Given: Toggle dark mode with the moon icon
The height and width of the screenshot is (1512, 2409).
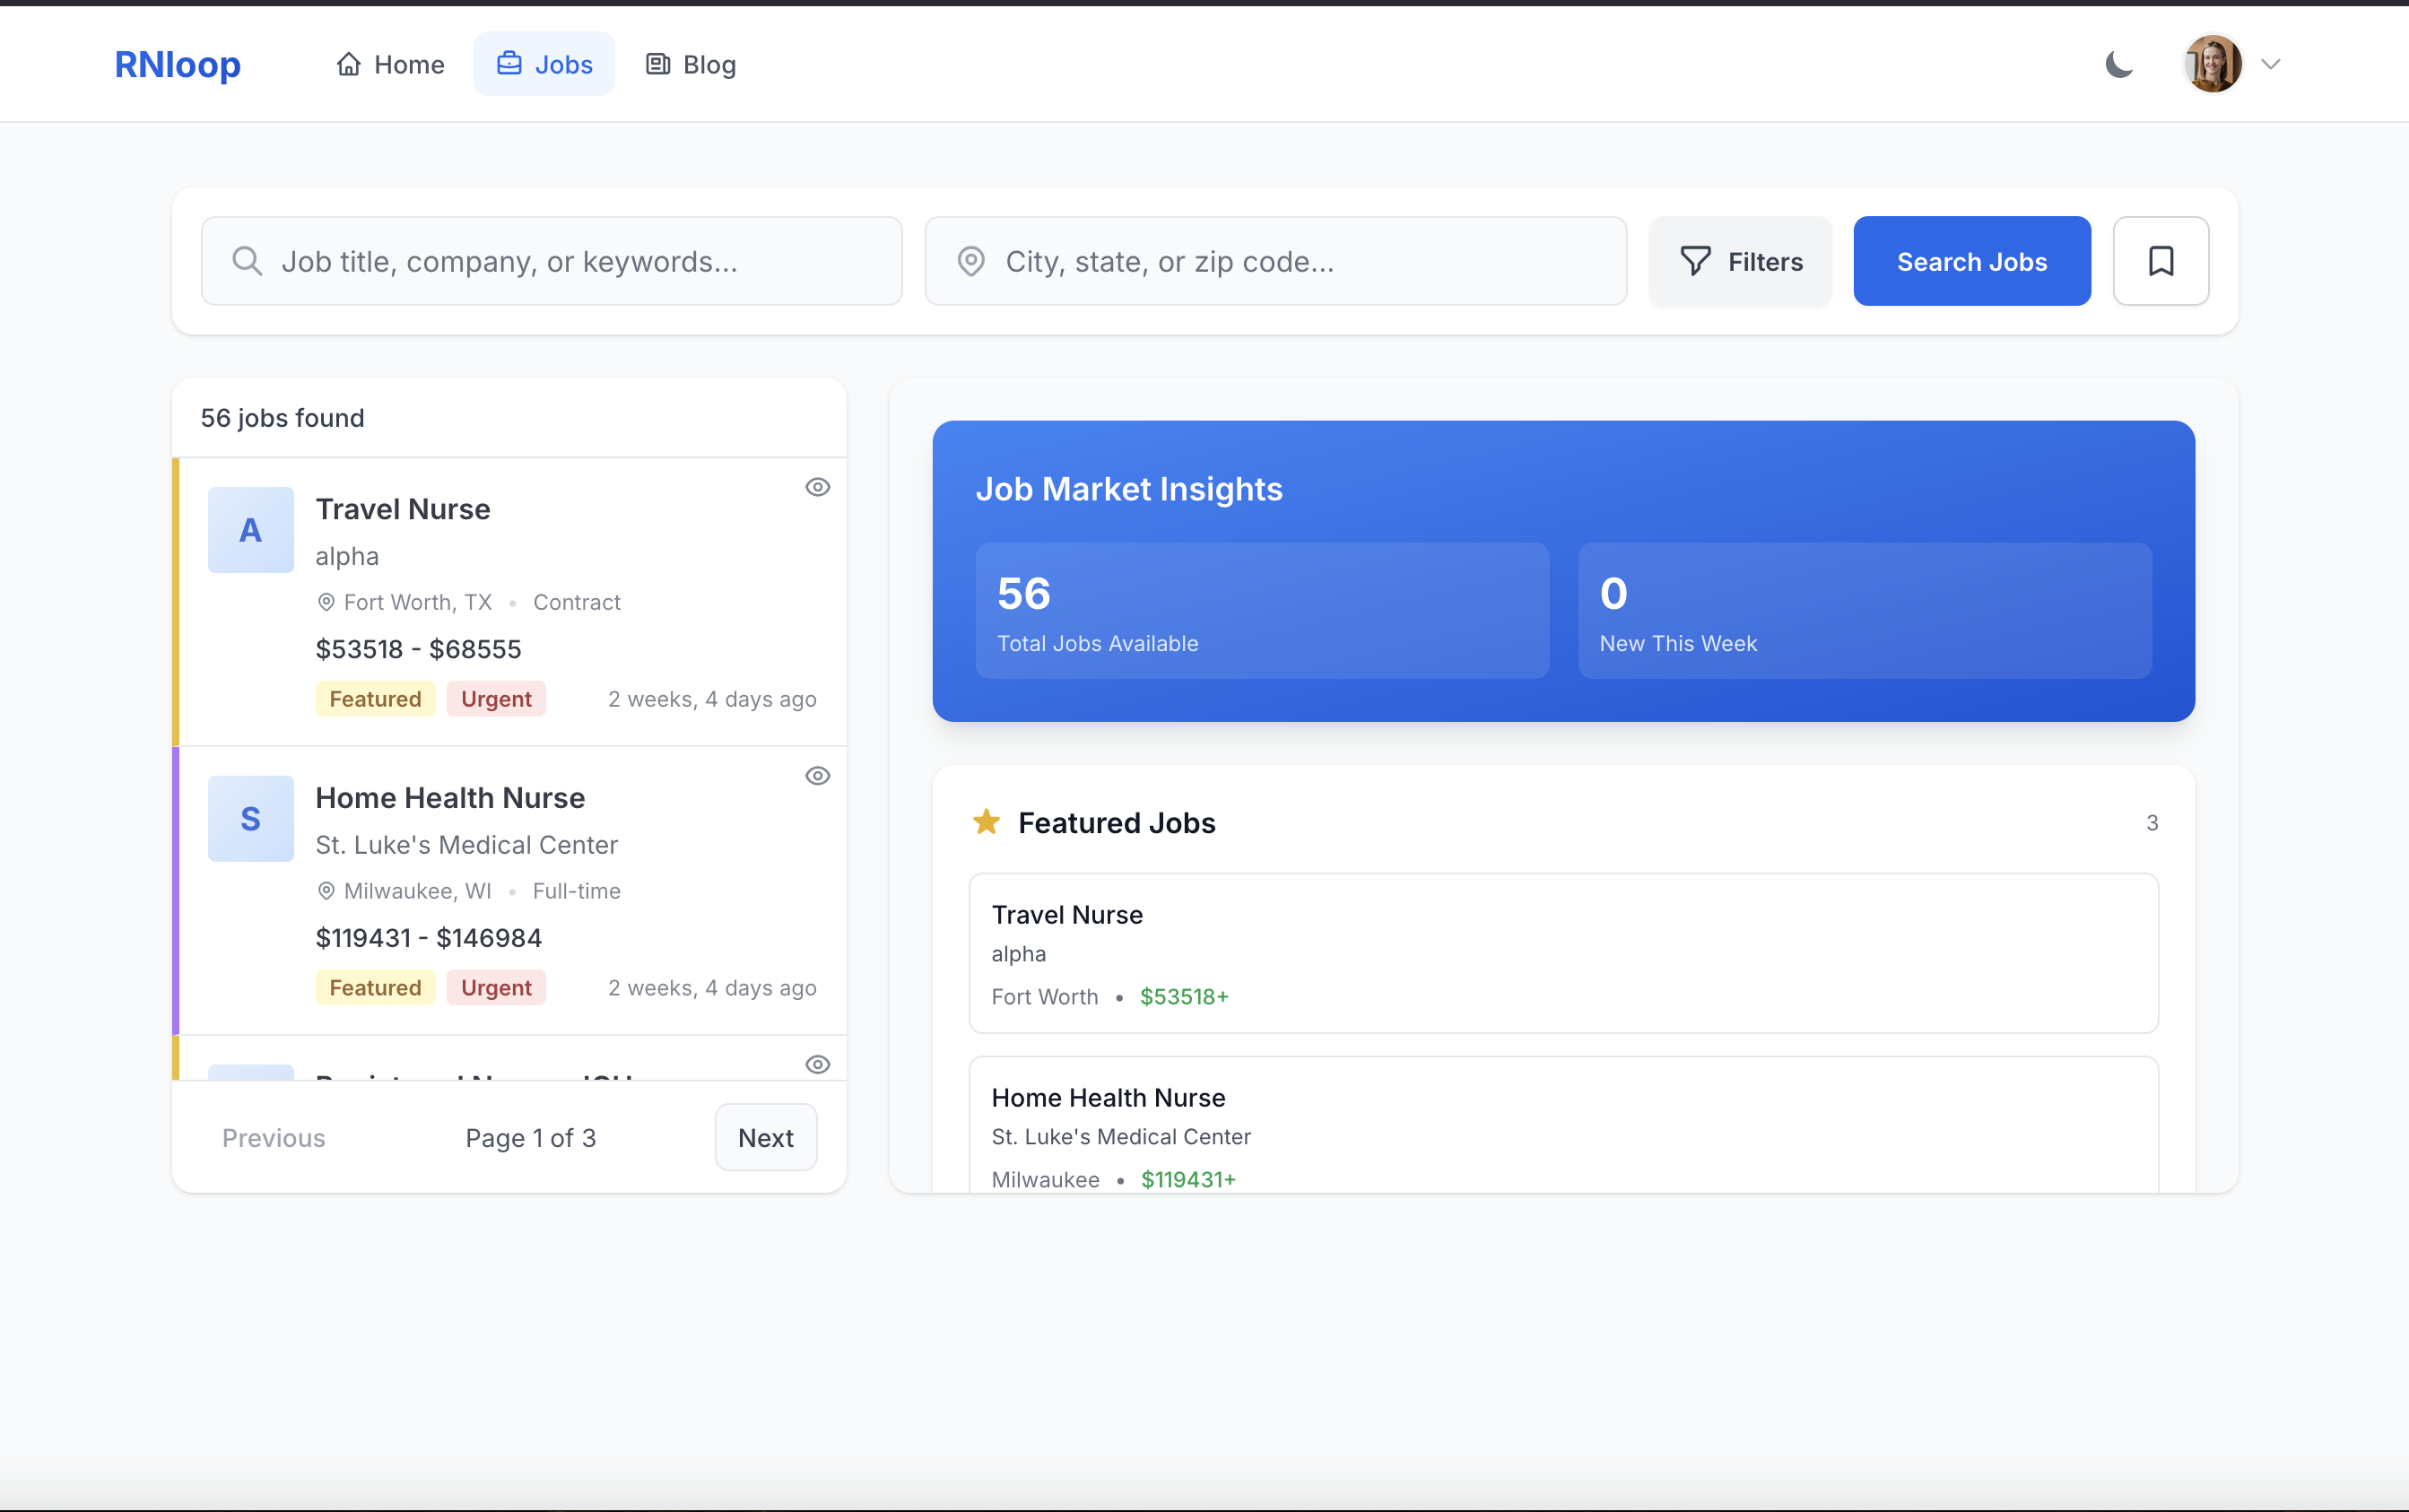Looking at the screenshot, I should [2119, 64].
